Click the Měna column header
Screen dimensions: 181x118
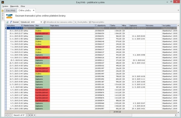tap(125, 25)
